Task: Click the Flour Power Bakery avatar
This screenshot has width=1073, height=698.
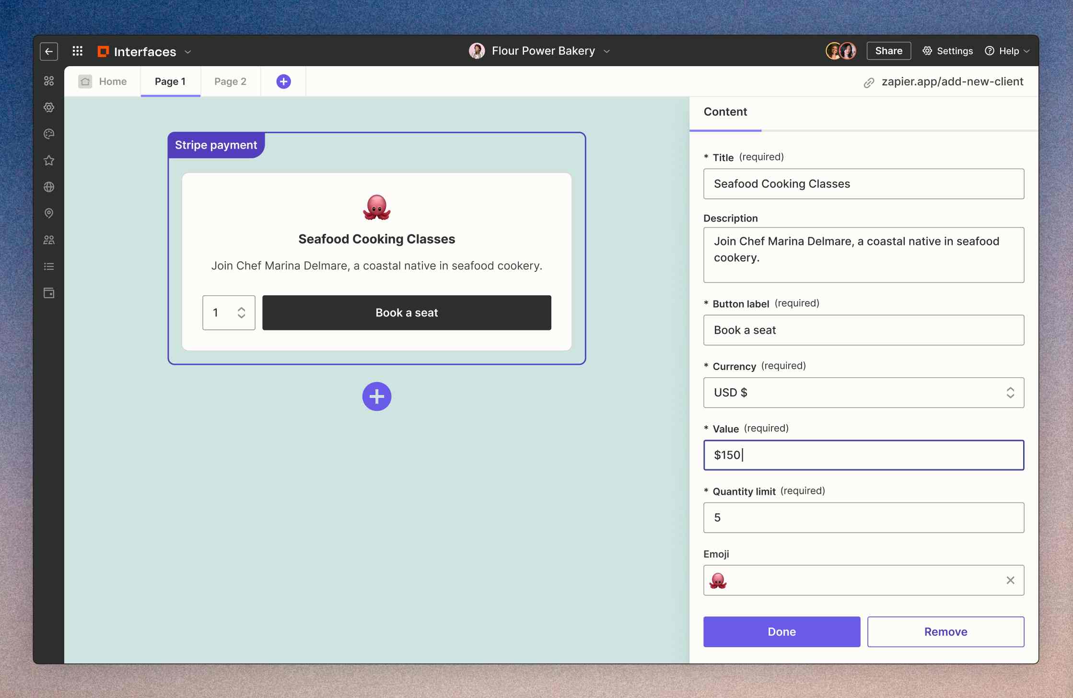Action: pos(477,51)
